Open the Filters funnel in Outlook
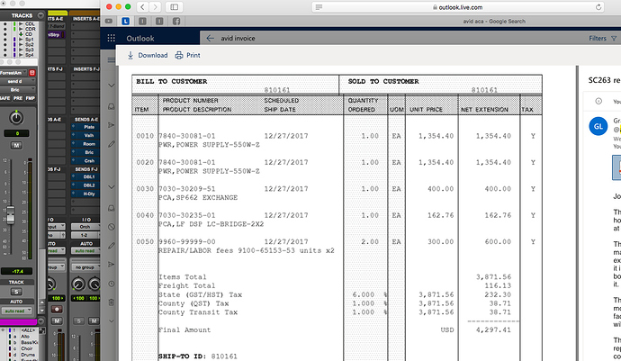The width and height of the screenshot is (621, 361). (x=614, y=39)
